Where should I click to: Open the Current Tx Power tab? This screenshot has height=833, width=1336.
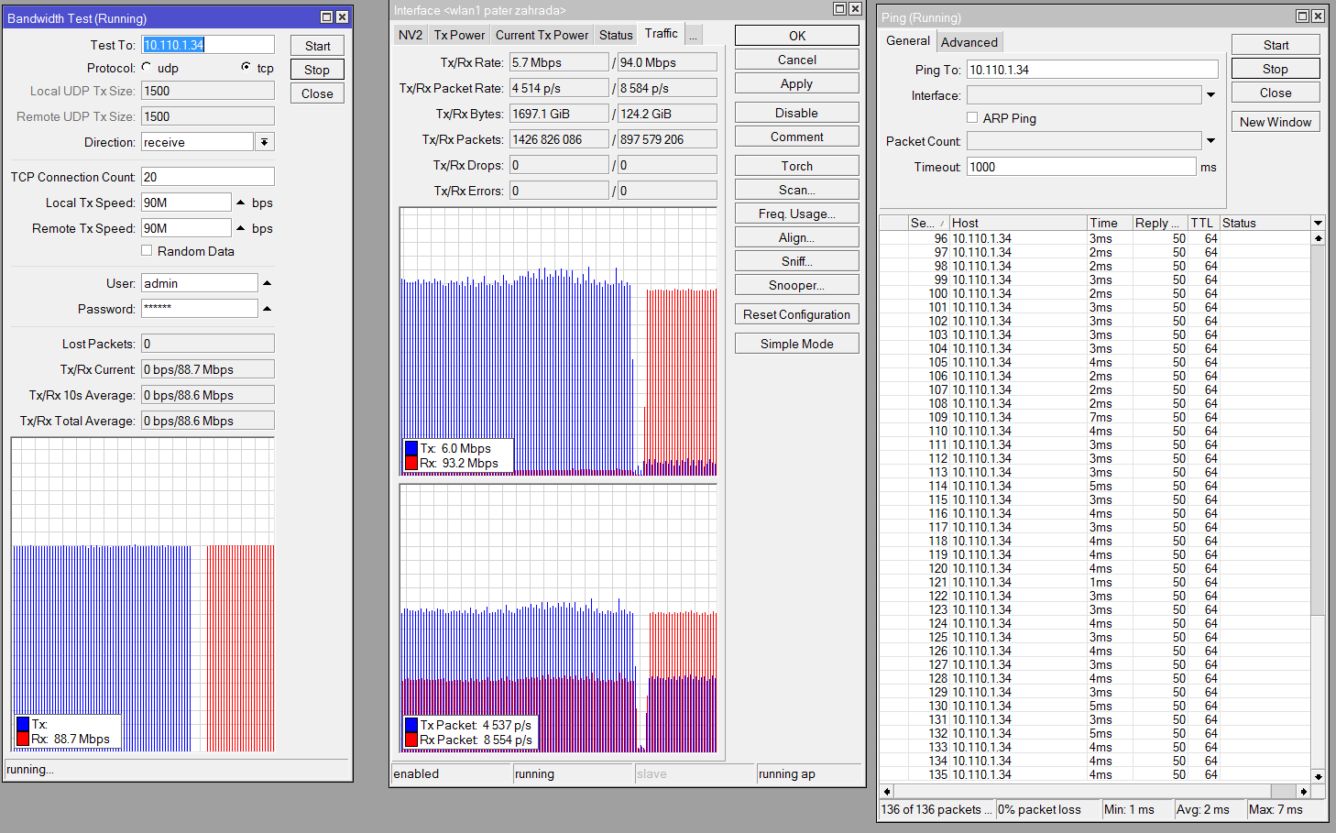tap(542, 35)
